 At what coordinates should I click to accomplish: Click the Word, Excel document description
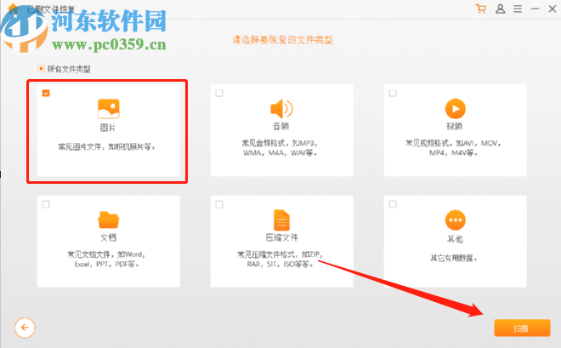coord(106,260)
